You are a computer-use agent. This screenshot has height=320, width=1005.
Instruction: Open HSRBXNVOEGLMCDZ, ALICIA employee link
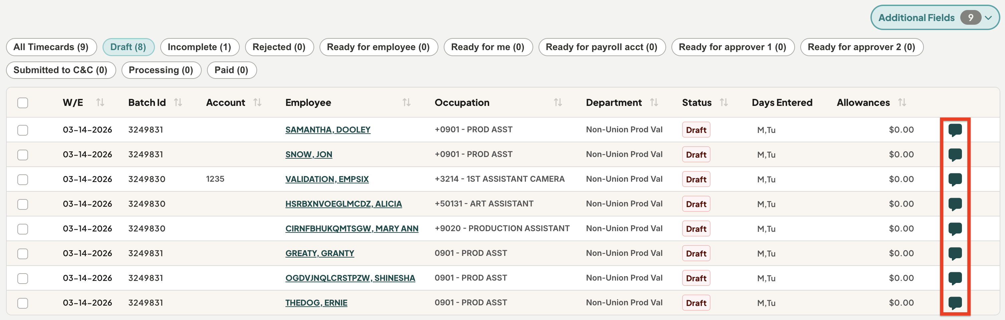coord(343,204)
